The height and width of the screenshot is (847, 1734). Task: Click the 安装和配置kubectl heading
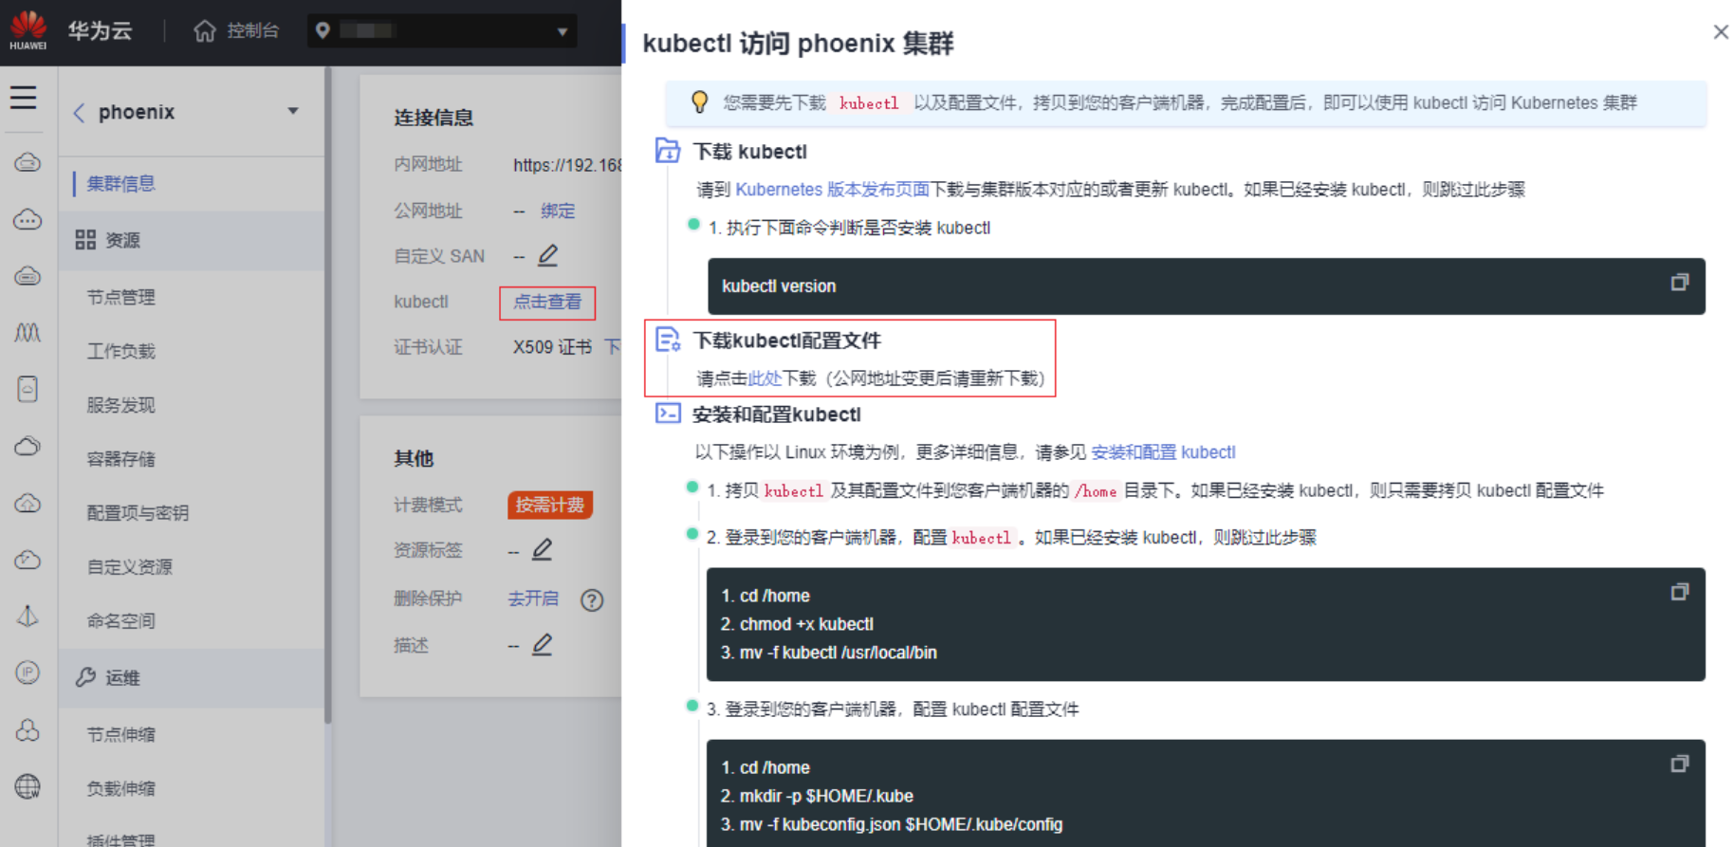coord(776,414)
